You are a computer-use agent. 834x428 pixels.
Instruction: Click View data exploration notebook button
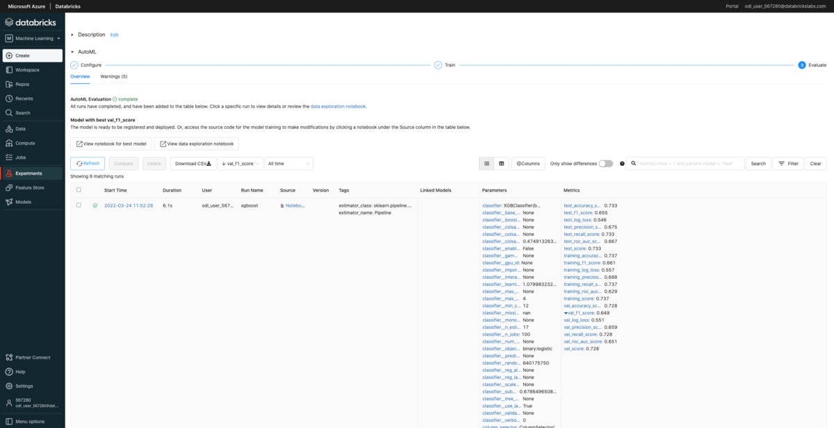click(x=197, y=144)
